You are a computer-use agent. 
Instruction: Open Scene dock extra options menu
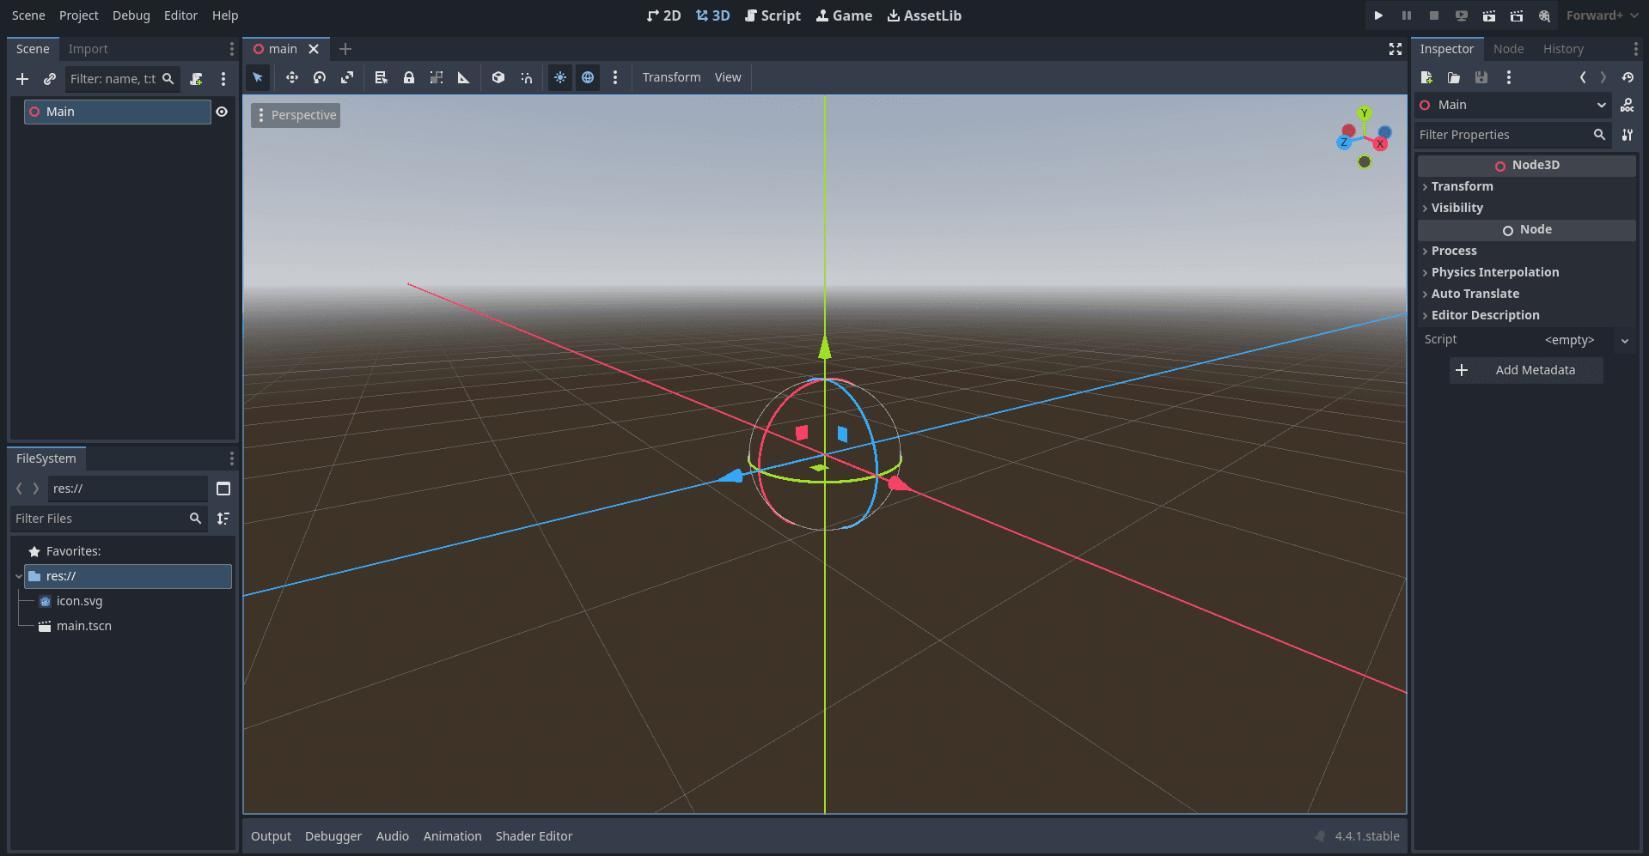pyautogui.click(x=223, y=79)
